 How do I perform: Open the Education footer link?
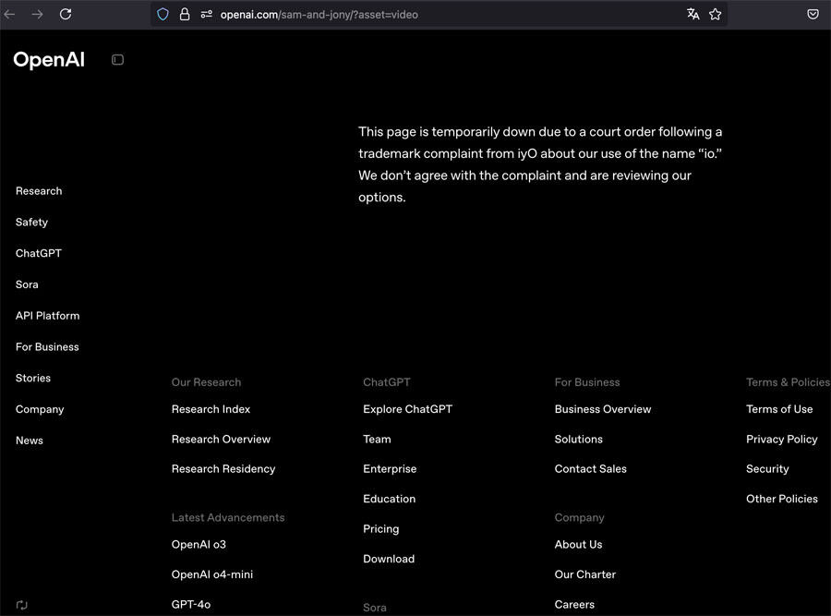(x=390, y=499)
